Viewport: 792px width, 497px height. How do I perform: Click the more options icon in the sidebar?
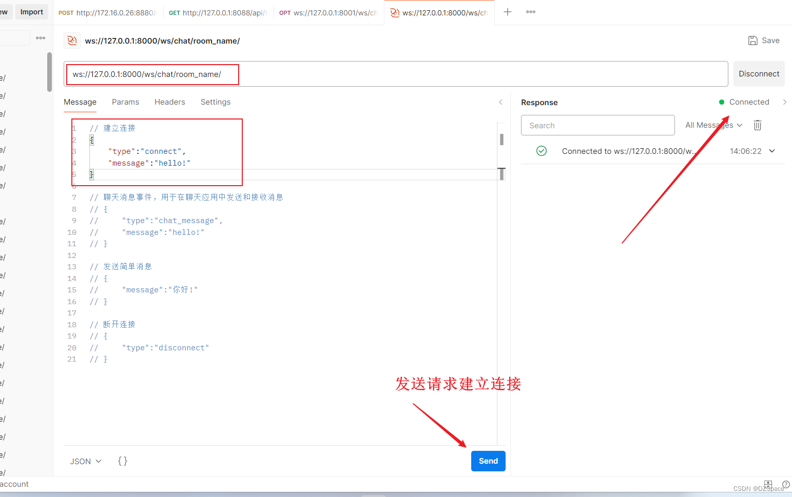click(40, 37)
